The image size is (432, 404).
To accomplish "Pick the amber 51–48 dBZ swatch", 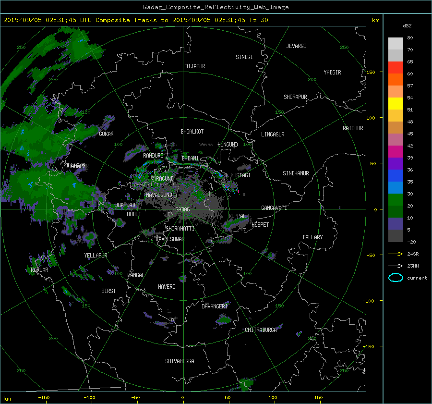I will click(x=396, y=116).
